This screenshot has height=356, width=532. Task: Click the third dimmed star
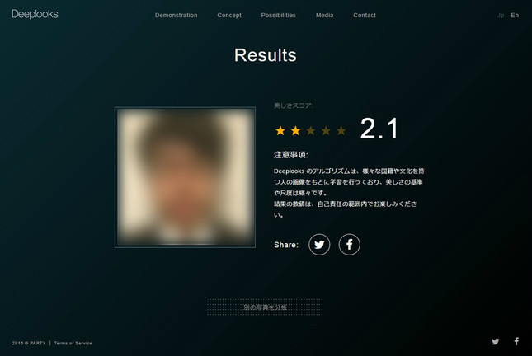(311, 130)
